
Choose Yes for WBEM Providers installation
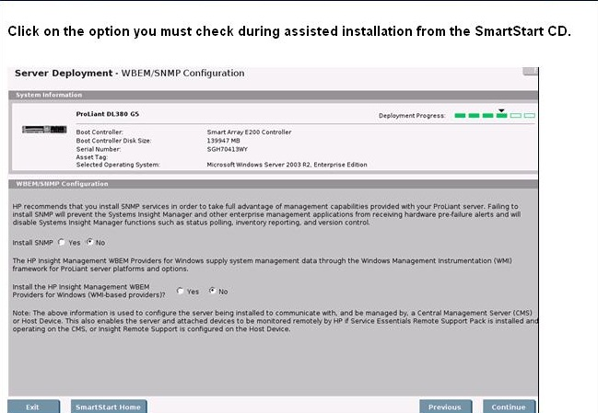click(180, 291)
